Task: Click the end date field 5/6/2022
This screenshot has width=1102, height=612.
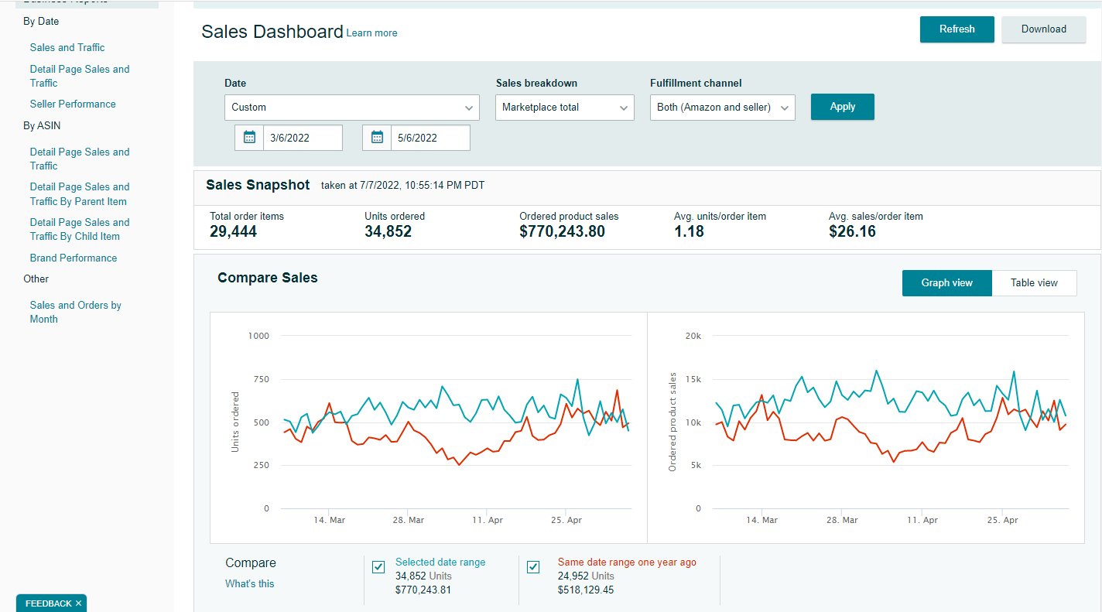Action: click(430, 138)
